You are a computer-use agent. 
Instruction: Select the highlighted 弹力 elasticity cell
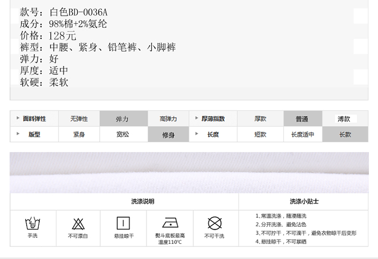122,119
